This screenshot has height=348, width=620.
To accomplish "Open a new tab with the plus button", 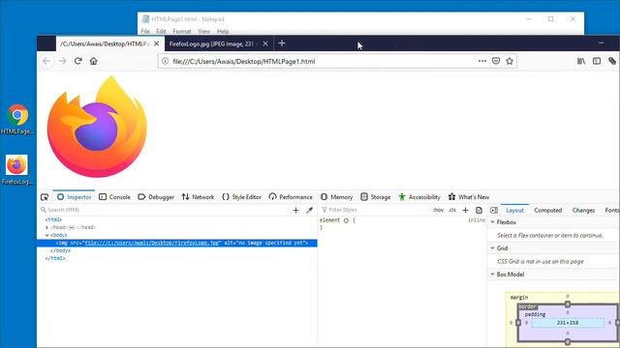I will click(282, 43).
